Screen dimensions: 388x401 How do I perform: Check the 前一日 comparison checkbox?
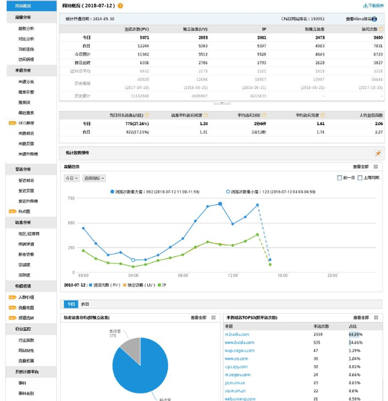click(x=339, y=178)
